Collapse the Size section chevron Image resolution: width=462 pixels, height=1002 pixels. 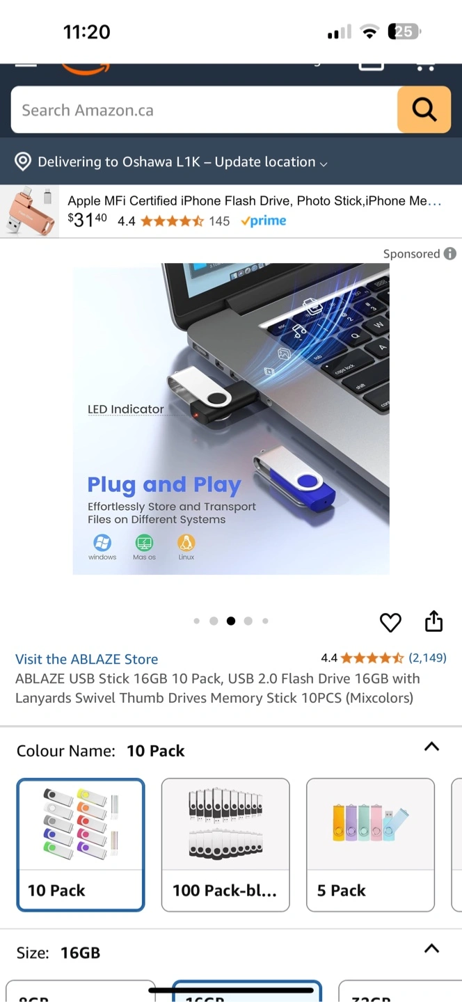point(431,948)
